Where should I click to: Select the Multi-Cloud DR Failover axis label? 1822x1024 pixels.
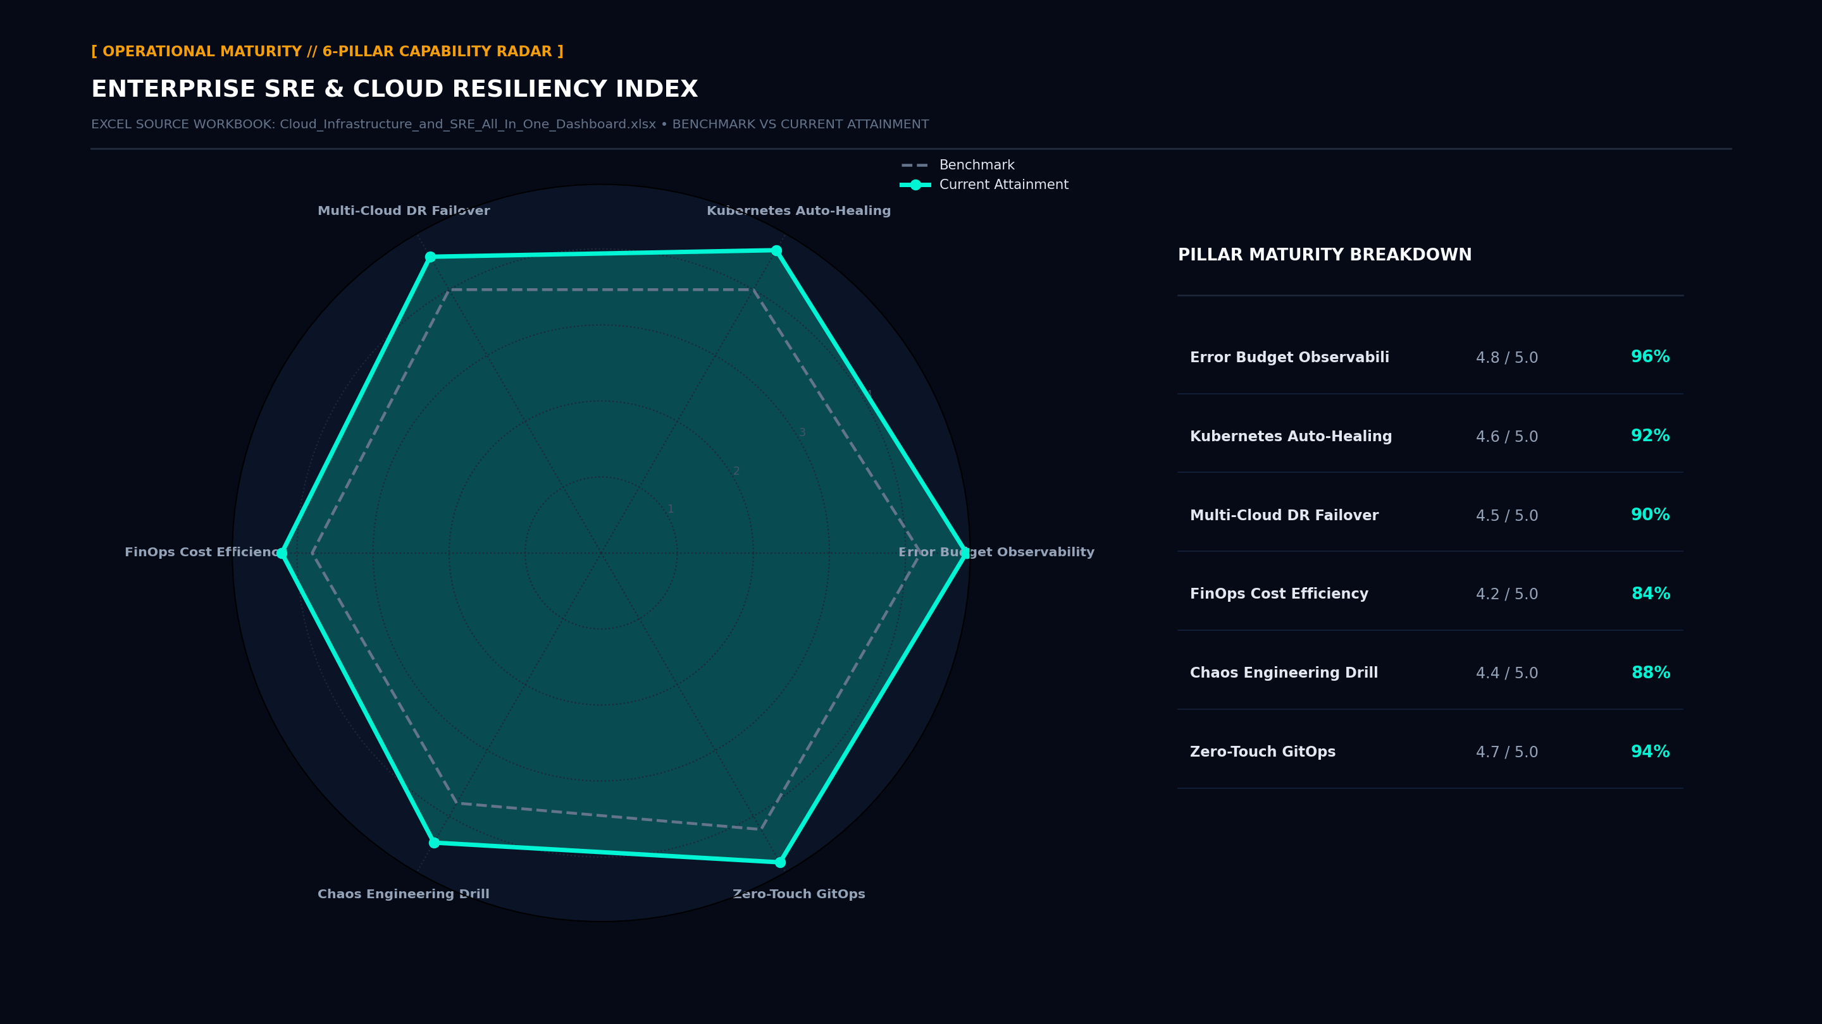[404, 210]
